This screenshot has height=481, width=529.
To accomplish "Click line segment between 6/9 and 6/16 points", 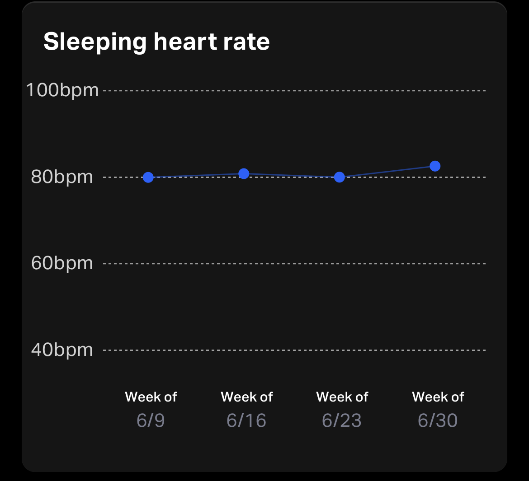I will click(196, 175).
